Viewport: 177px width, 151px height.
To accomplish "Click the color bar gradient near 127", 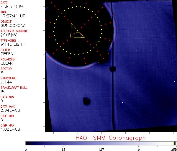I will click(x=101, y=143).
